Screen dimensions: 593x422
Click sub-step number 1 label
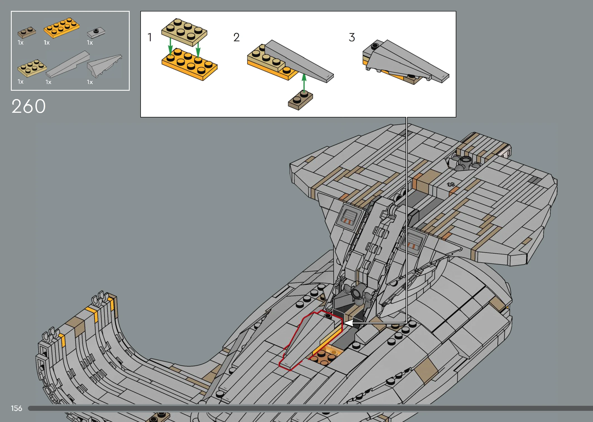tap(150, 37)
